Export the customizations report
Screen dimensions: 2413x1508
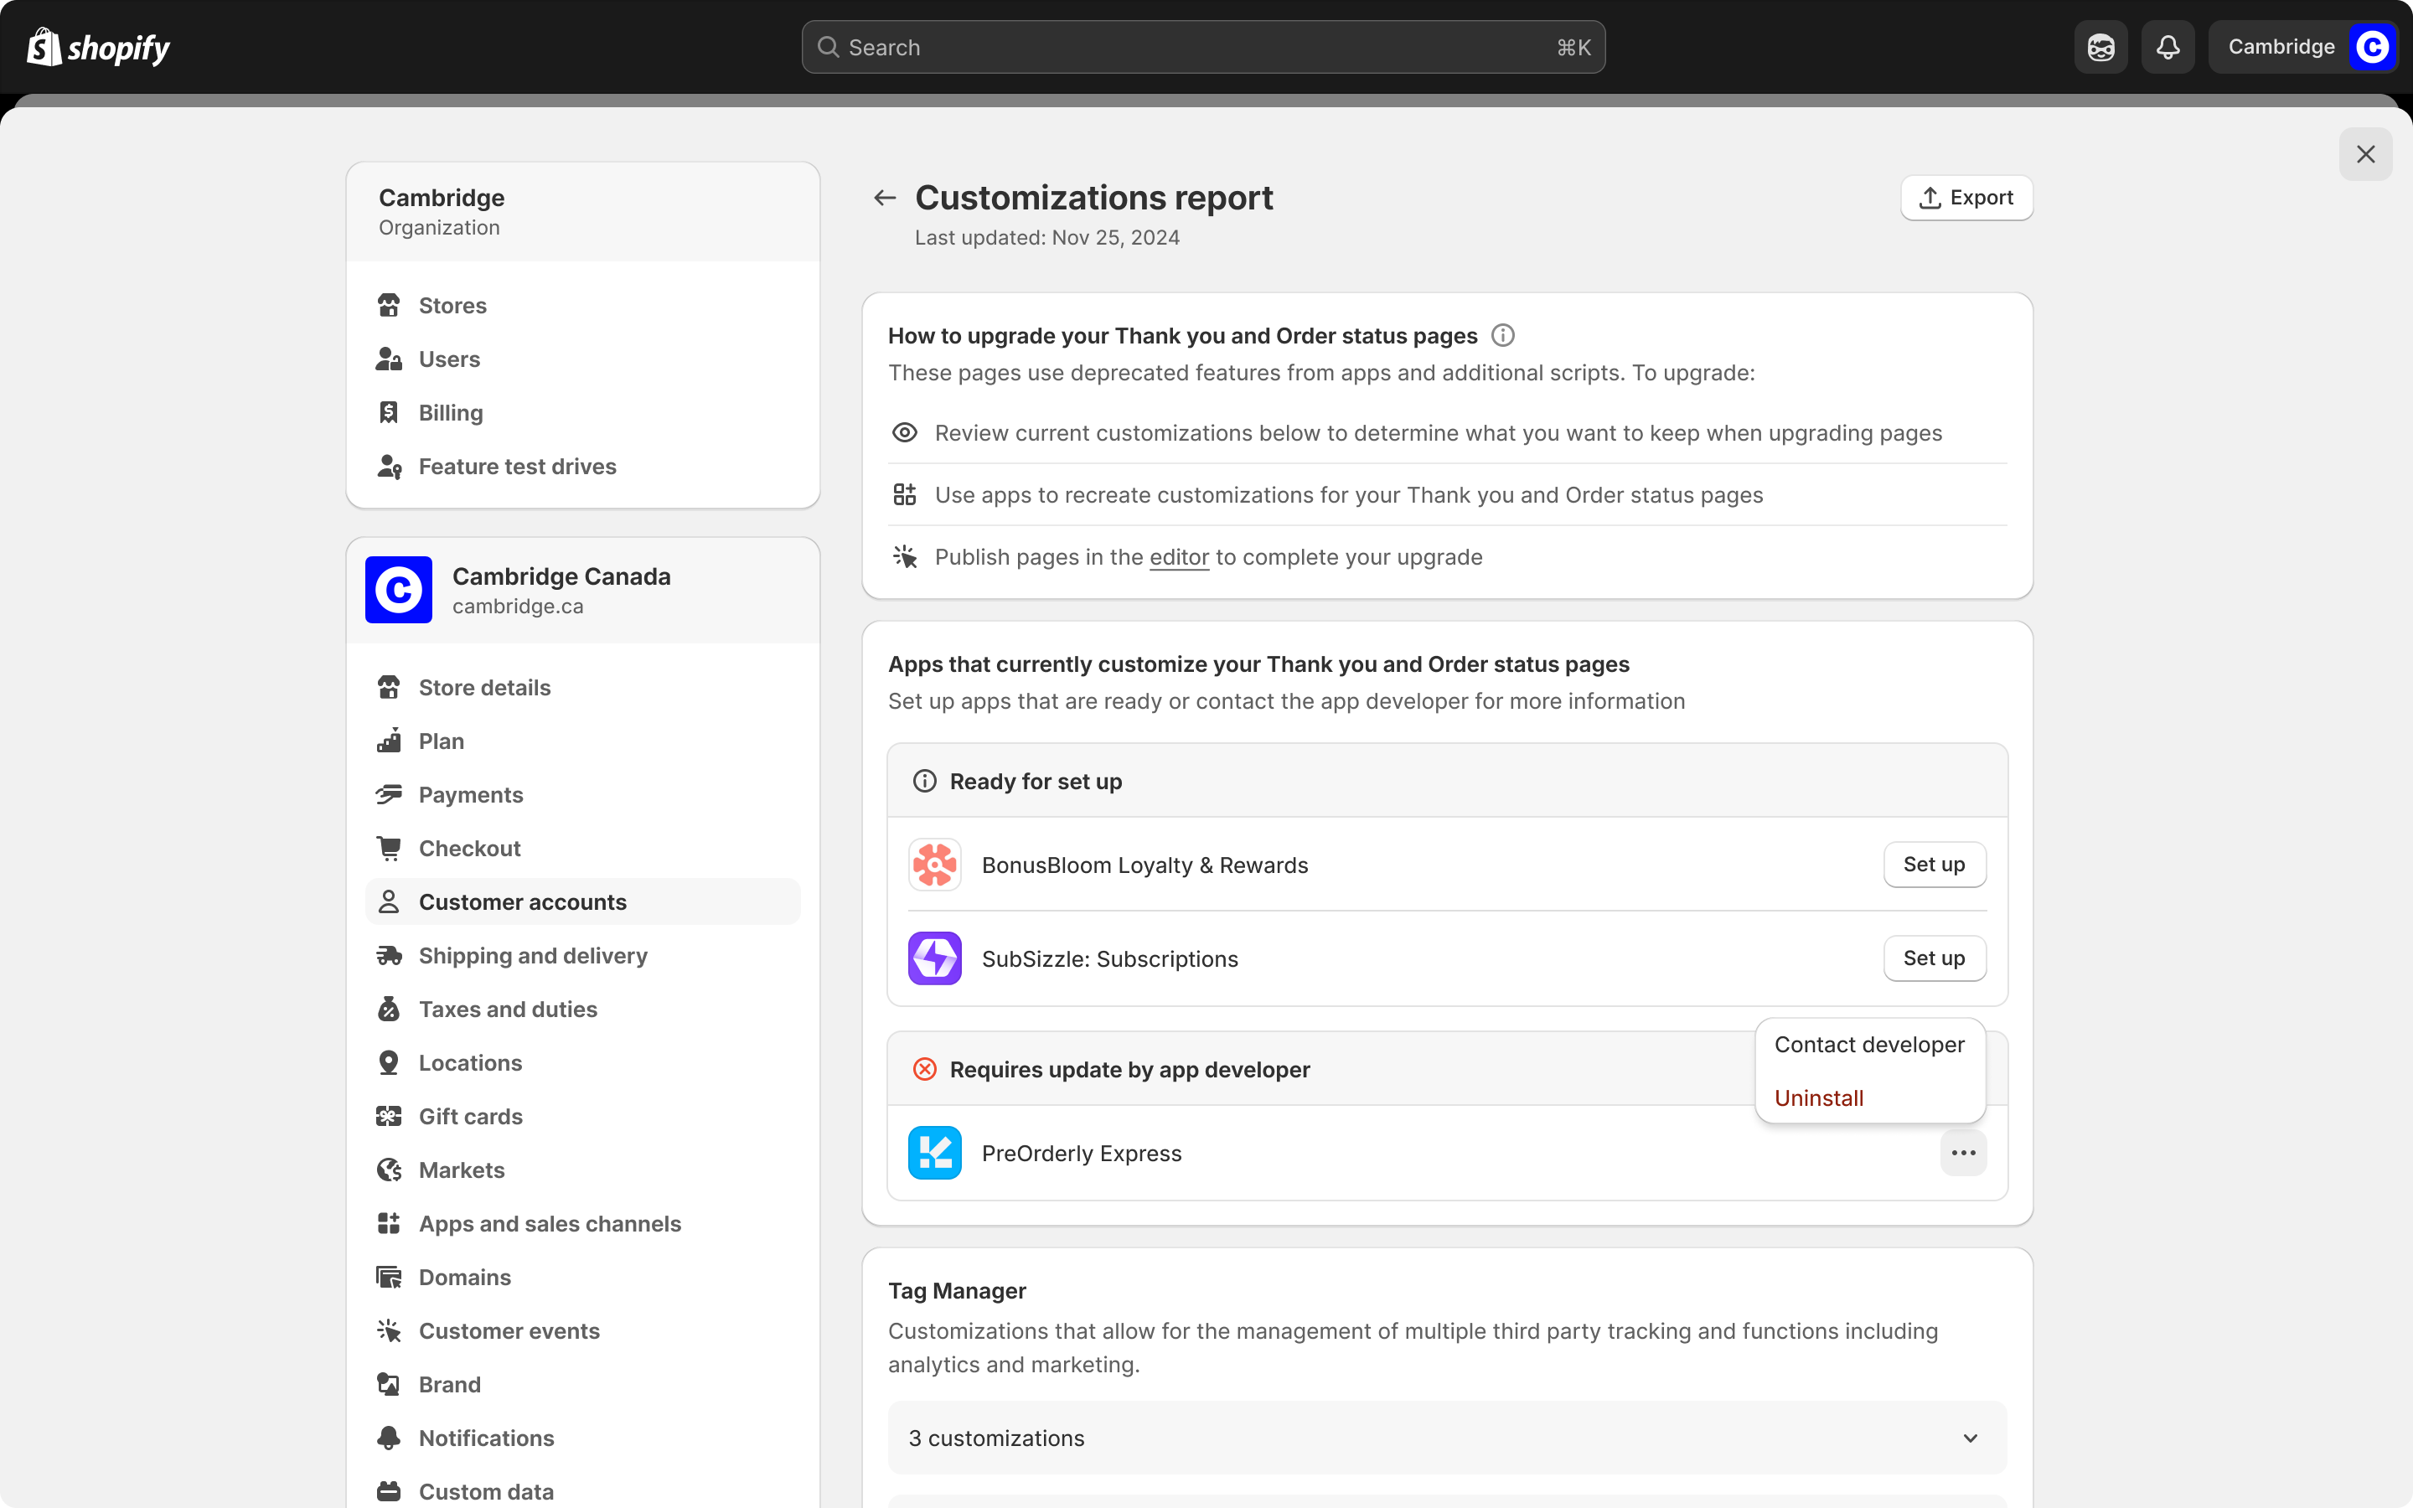(1966, 198)
